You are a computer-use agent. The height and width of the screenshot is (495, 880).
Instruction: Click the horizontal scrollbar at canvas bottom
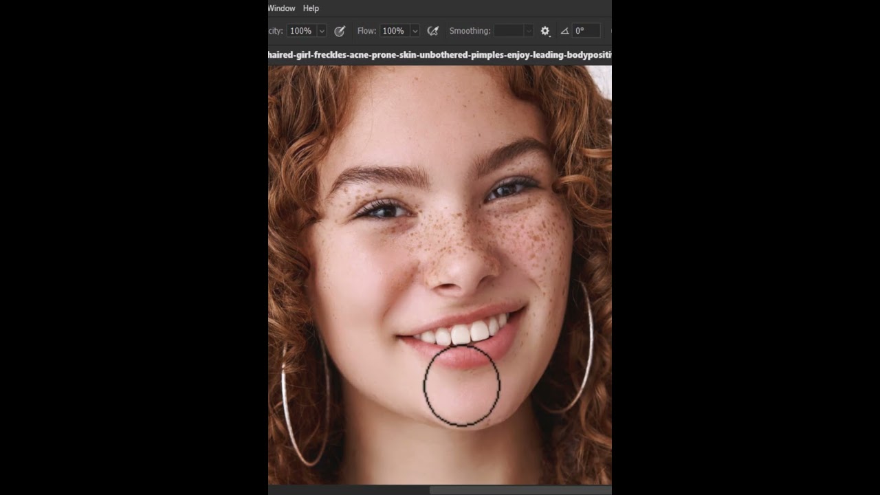click(x=520, y=490)
